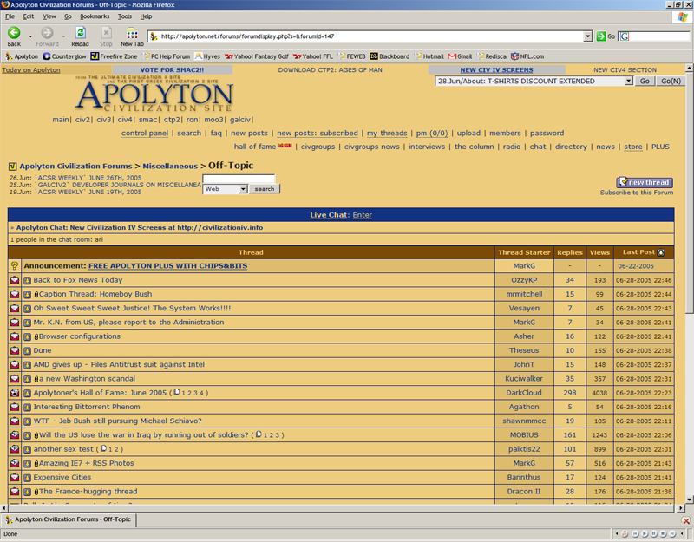Image resolution: width=694 pixels, height=542 pixels.
Task: Open the PC Help Forum bookmark
Action: pyautogui.click(x=166, y=56)
